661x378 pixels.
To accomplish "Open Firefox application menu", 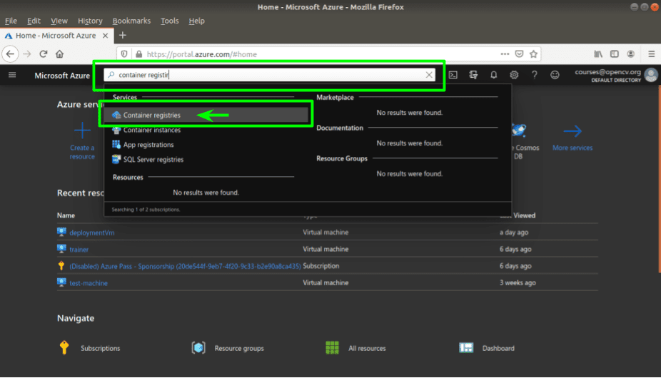I will (x=651, y=54).
